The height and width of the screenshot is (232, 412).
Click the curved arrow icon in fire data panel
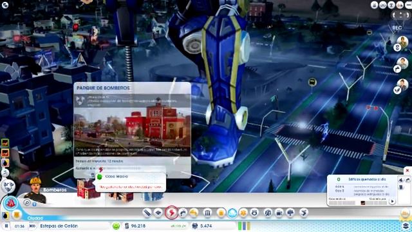coord(407,180)
